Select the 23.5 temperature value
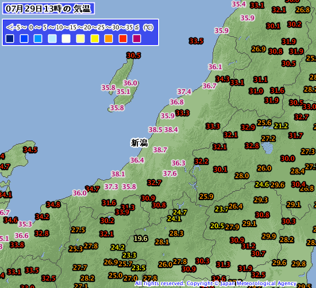 point(138,268)
